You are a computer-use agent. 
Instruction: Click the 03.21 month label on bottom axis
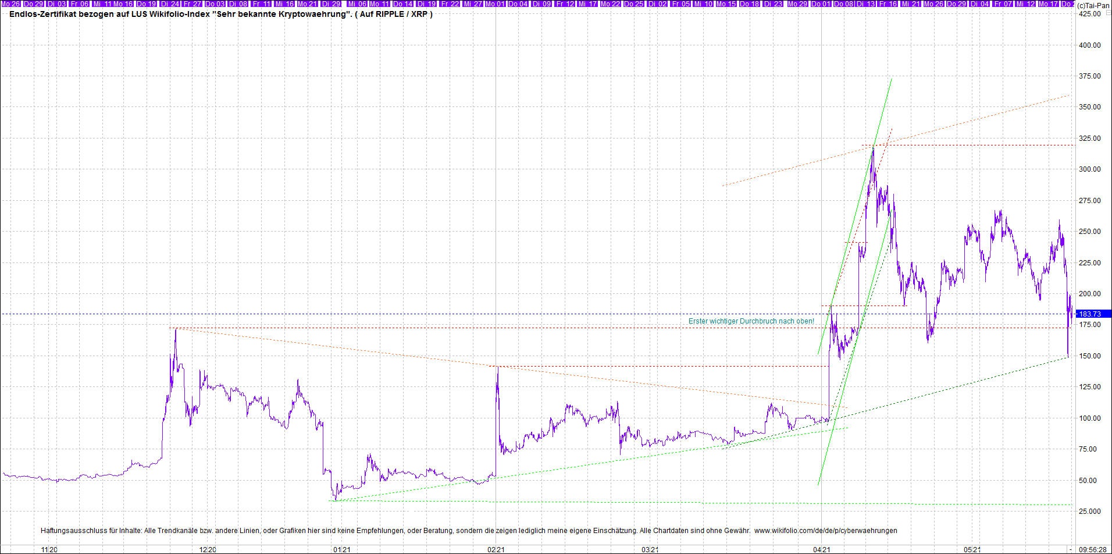point(650,549)
